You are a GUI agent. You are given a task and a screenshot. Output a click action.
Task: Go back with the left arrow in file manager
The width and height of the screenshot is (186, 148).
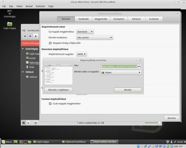[25, 36]
